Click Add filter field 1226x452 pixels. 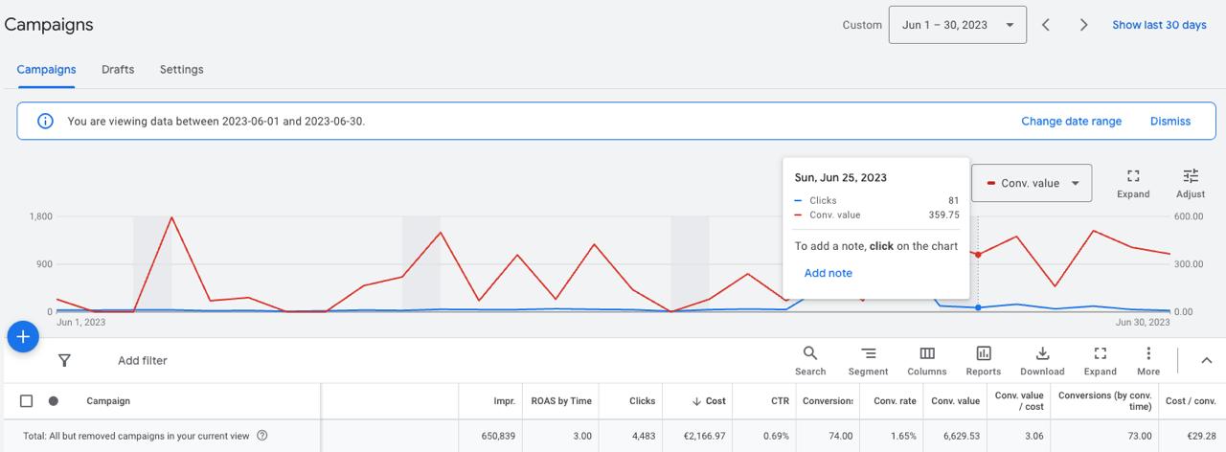coord(143,361)
